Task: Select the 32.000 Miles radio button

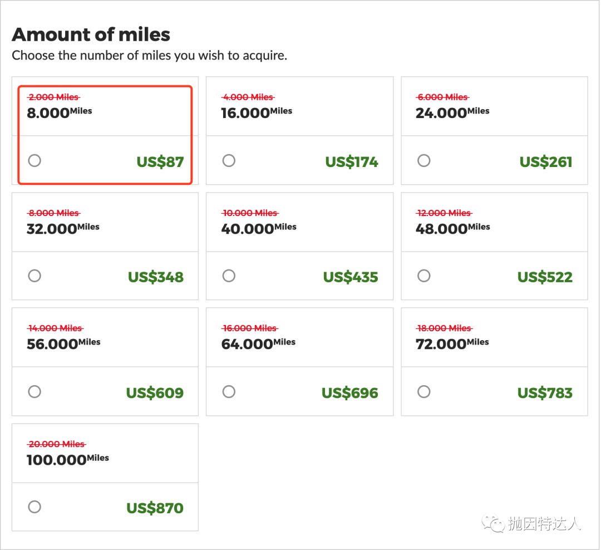Action: (x=35, y=276)
